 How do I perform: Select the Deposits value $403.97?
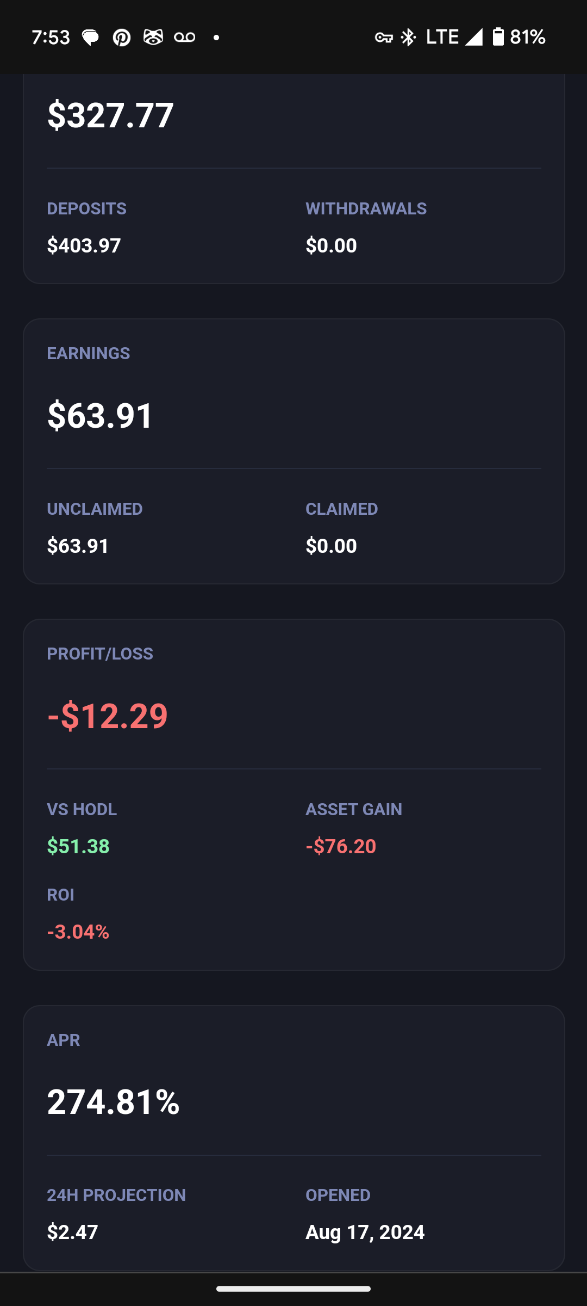[84, 245]
